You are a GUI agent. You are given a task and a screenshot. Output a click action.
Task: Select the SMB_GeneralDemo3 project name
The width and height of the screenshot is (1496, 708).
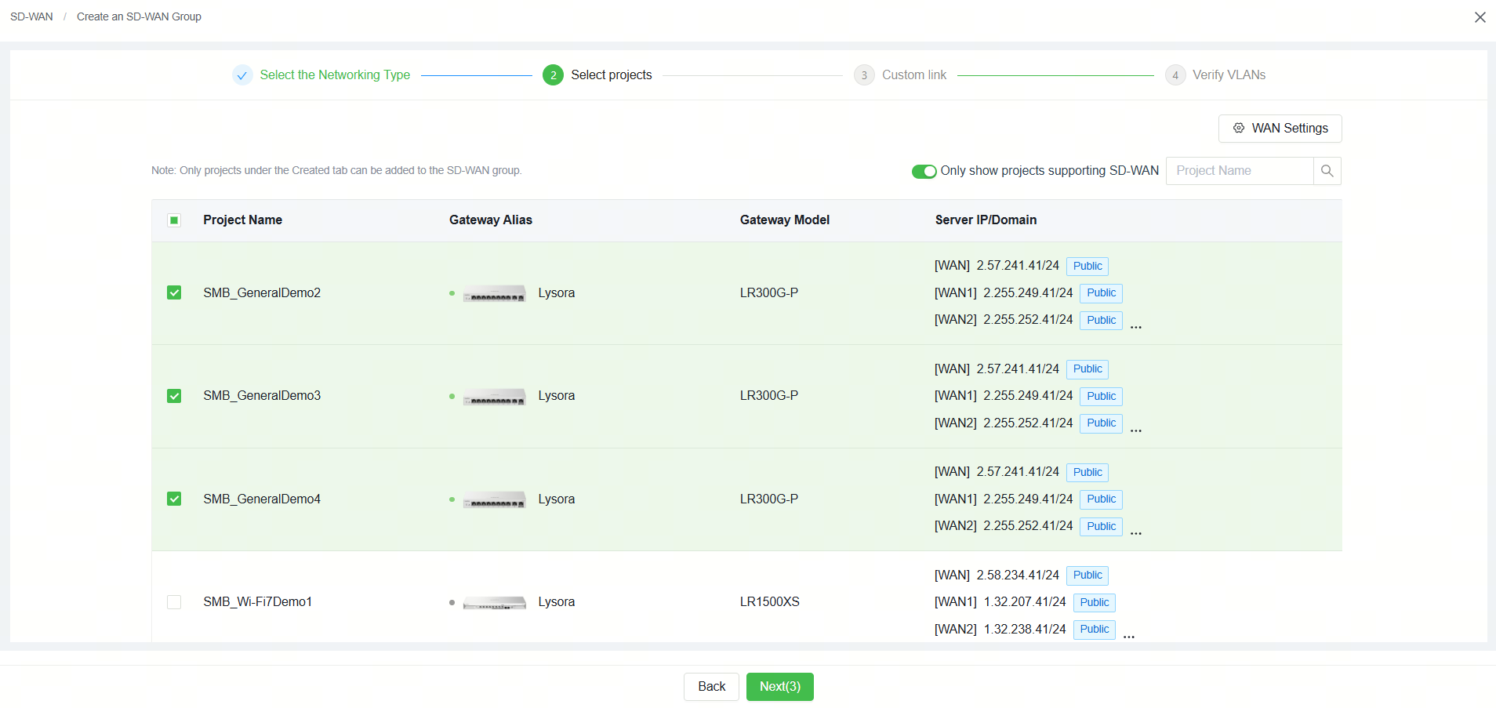click(x=262, y=396)
